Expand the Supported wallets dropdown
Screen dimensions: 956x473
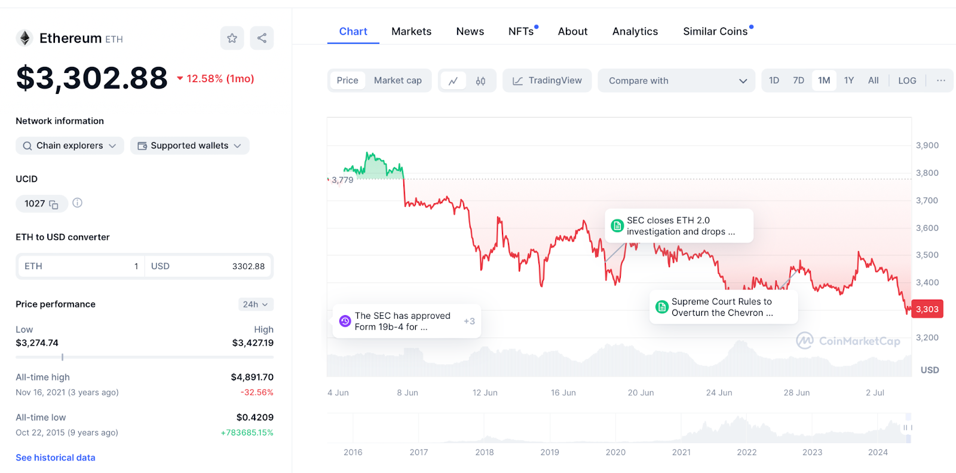[189, 146]
